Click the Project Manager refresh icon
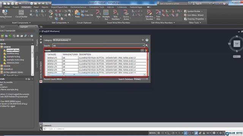Screen dimensions: 243x136 point(10,36)
